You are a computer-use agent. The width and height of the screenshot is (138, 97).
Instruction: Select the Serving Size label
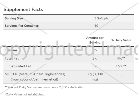tap(14, 18)
